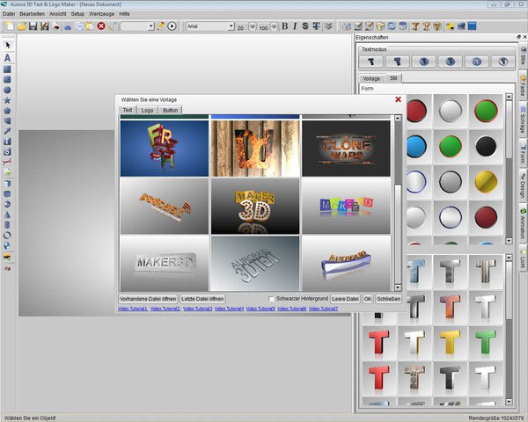Pick the black round button form swatch
Image resolution: width=528 pixels, height=422 pixels.
pyautogui.click(x=486, y=147)
